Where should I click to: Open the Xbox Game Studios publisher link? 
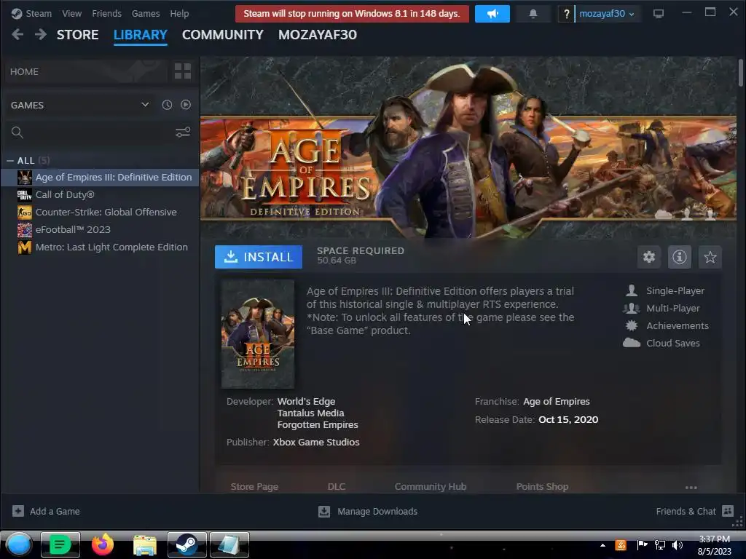(x=316, y=442)
